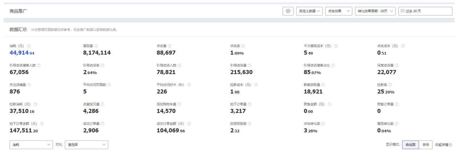This screenshot has width=458, height=160.
Task: Click the 消耗 value 44,914.94
Action: coord(22,53)
